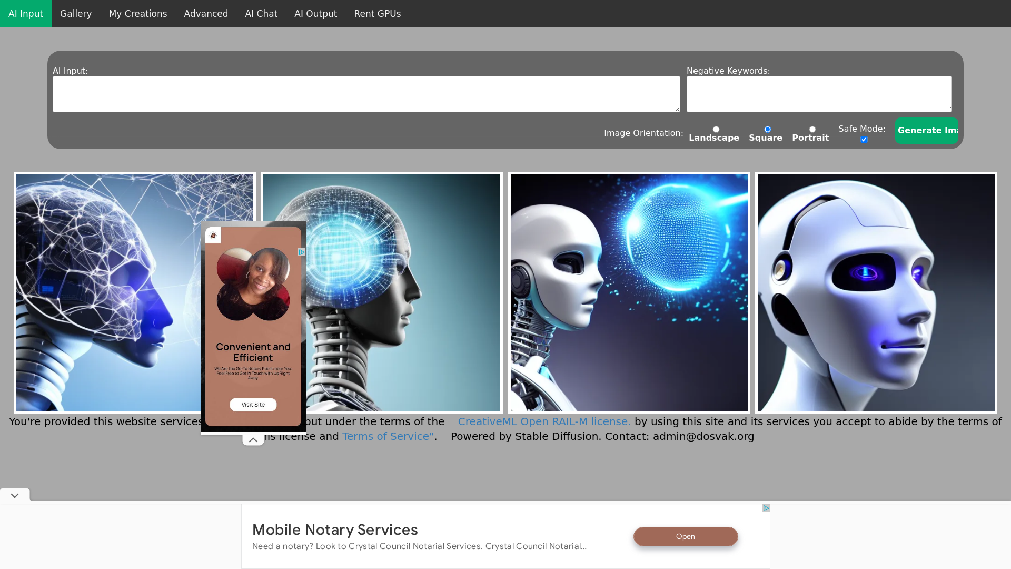This screenshot has width=1011, height=569.
Task: Switch to the Advanced tab
Action: point(206,14)
